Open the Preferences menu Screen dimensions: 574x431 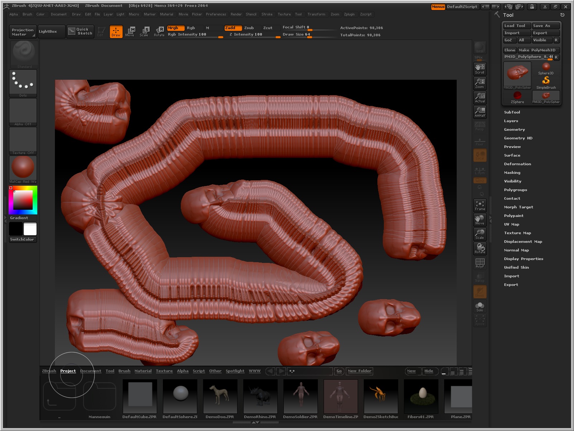[x=216, y=14]
